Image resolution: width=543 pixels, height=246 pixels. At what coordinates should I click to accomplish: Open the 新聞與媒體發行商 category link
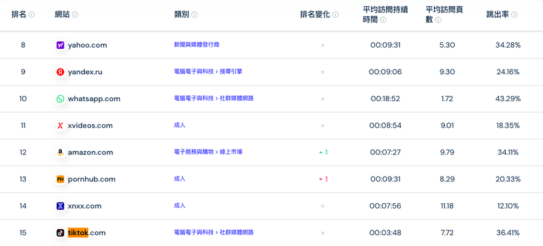(x=197, y=45)
